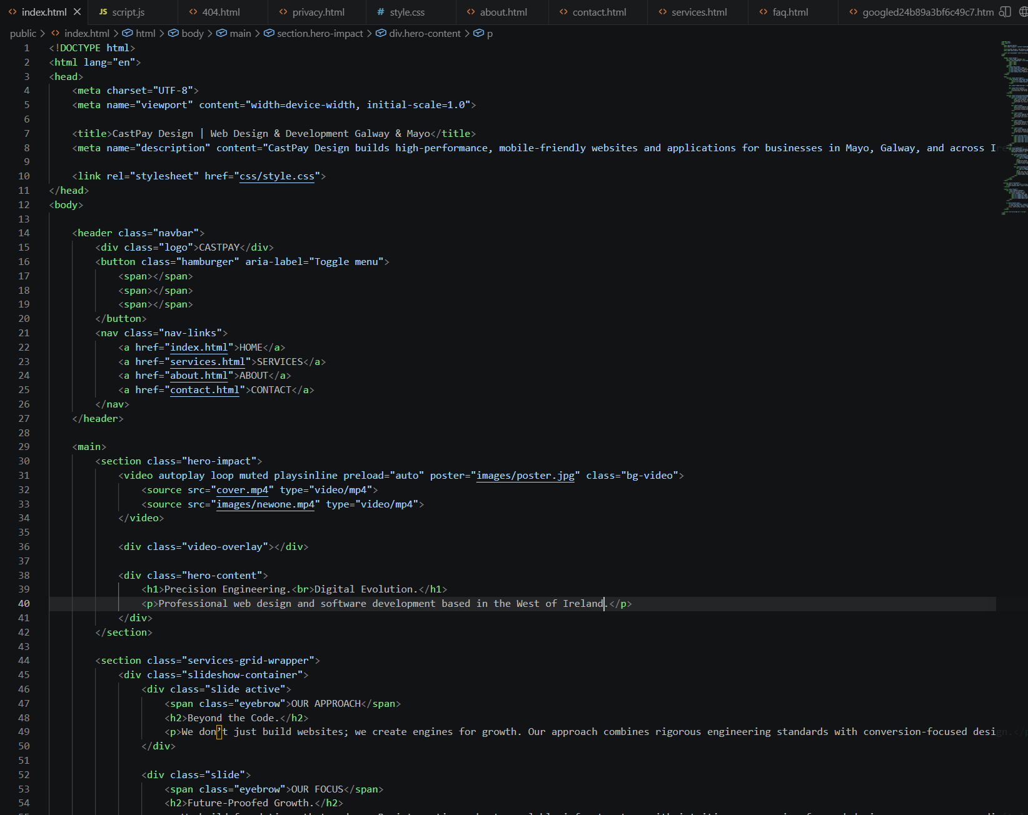The height and width of the screenshot is (815, 1028).
Task: Click the symbol icon beside main breadcrumb
Action: (x=221, y=33)
